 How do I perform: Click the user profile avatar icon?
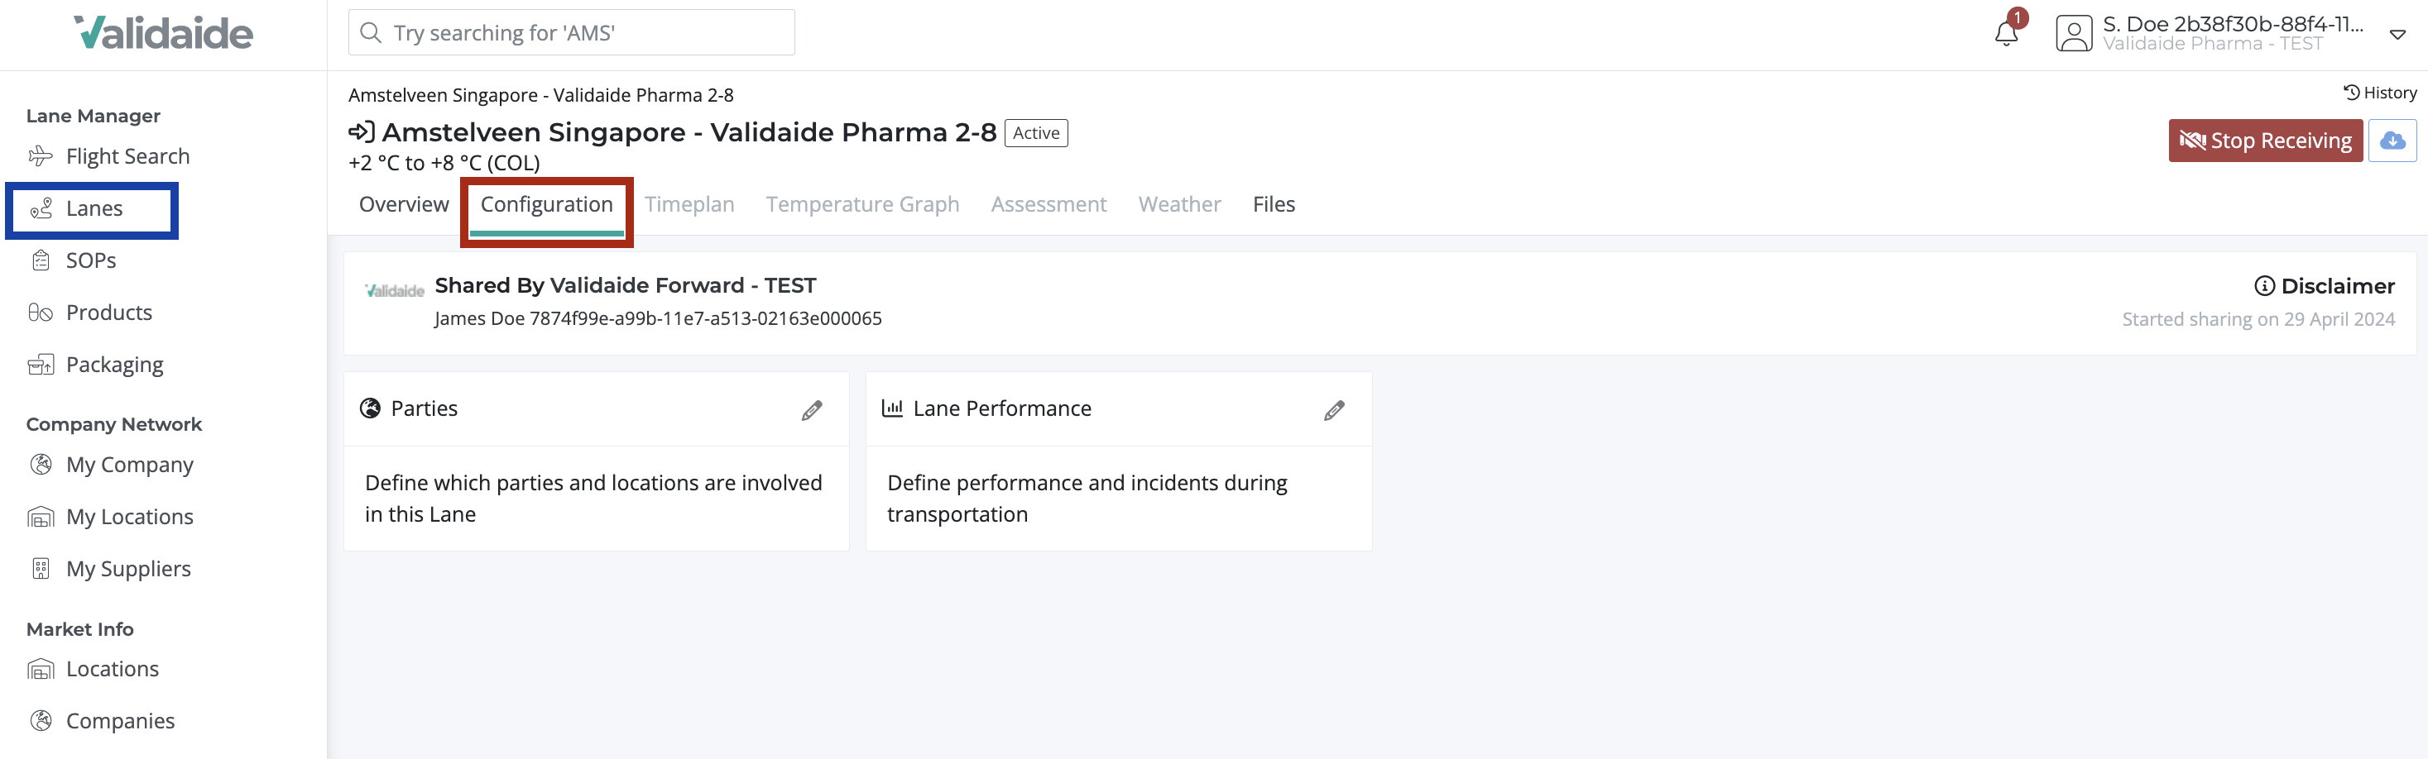2074,34
